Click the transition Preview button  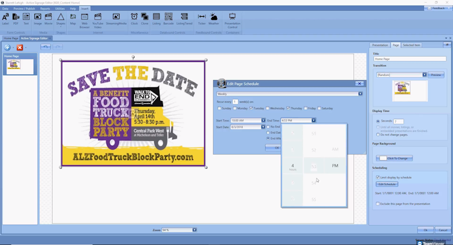(x=436, y=75)
